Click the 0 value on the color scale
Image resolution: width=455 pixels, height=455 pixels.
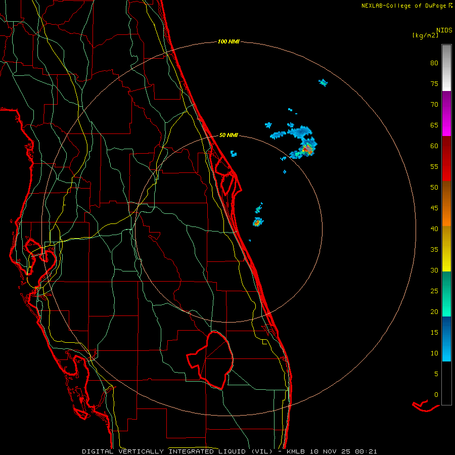pyautogui.click(x=436, y=395)
